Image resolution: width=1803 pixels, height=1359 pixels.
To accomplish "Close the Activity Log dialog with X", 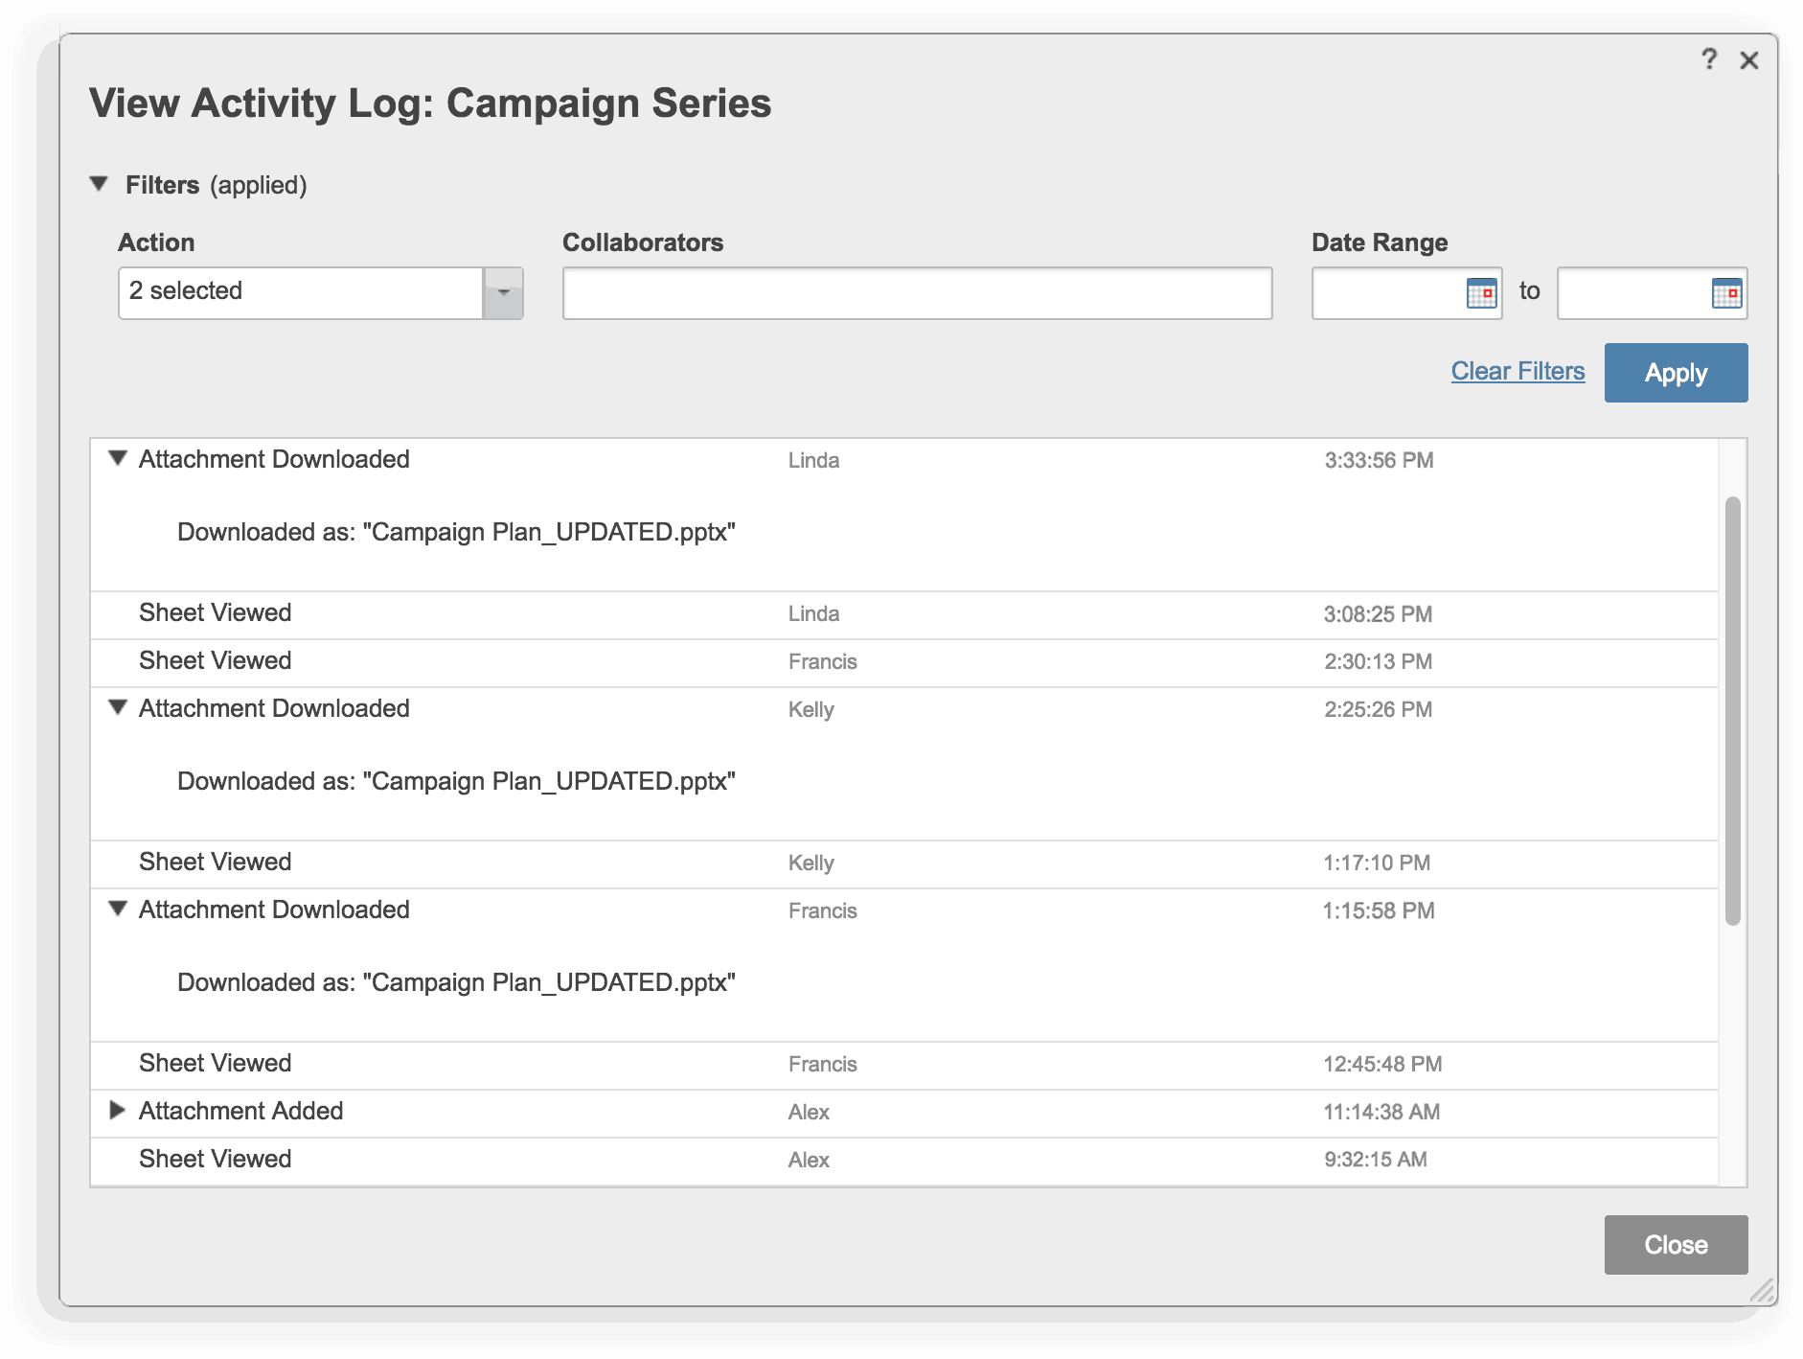I will click(x=1749, y=60).
